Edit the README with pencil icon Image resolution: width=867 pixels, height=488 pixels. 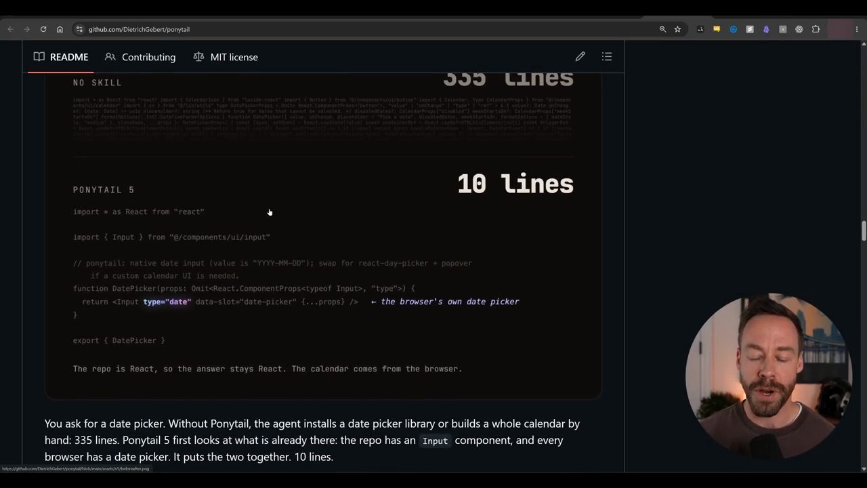[x=580, y=57]
